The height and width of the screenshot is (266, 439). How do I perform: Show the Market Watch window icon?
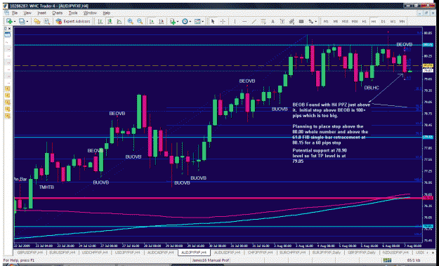click(x=37, y=22)
